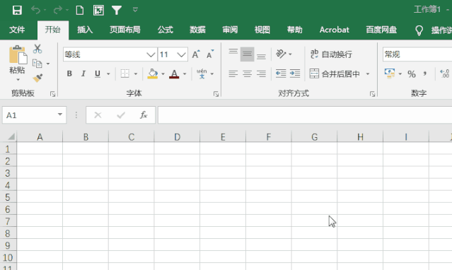This screenshot has height=270, width=452.
Task: Align cell text to the right
Action: [x=261, y=74]
